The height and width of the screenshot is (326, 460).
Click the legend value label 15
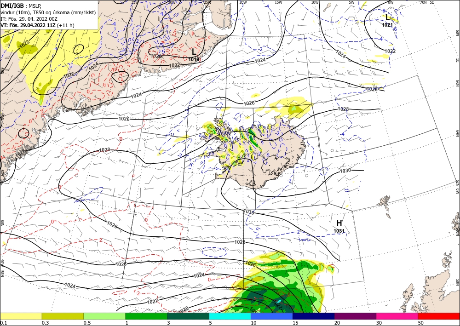pyautogui.click(x=295, y=323)
